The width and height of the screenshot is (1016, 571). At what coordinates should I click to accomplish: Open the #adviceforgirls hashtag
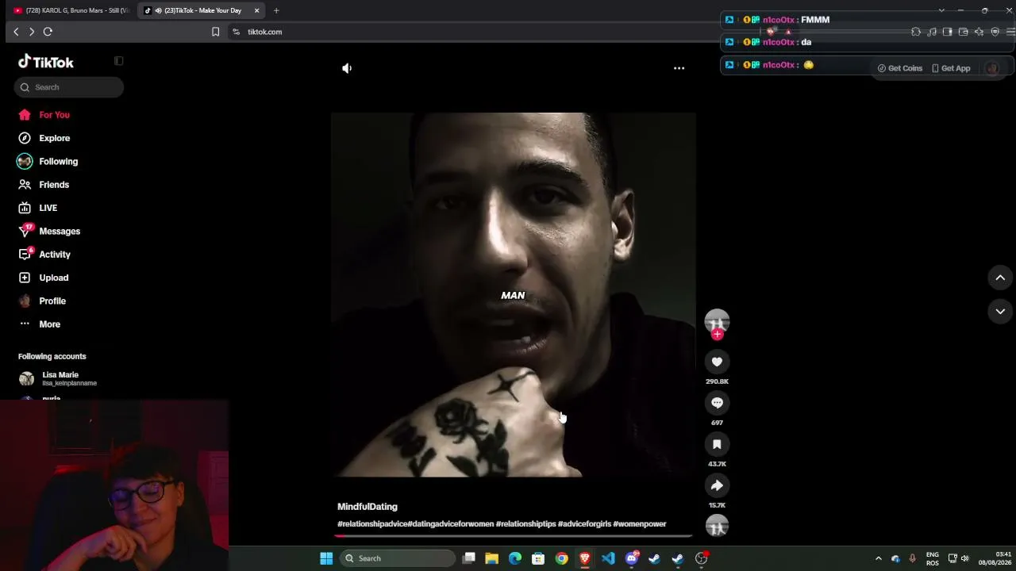584,524
